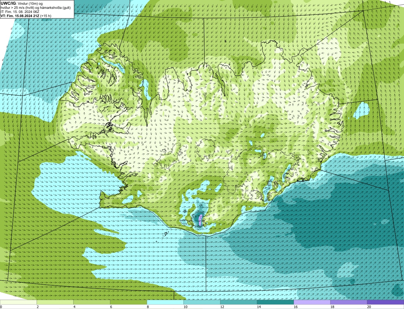Click the legend scale label "16"
This screenshot has height=309, width=404.
point(296,307)
